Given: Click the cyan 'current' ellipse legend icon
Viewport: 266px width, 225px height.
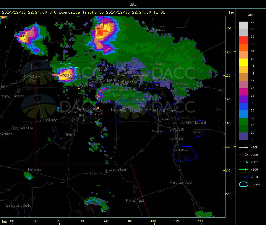Looking at the screenshot, I should coord(244,184).
